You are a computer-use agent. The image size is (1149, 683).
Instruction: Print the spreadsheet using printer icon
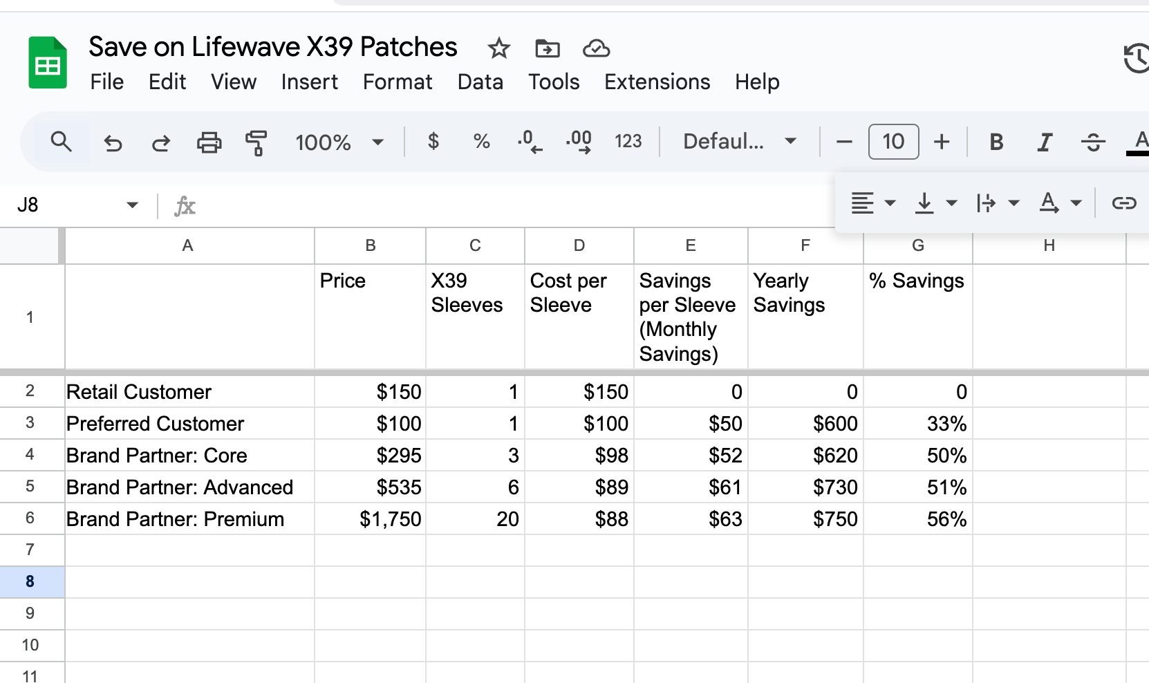(209, 142)
